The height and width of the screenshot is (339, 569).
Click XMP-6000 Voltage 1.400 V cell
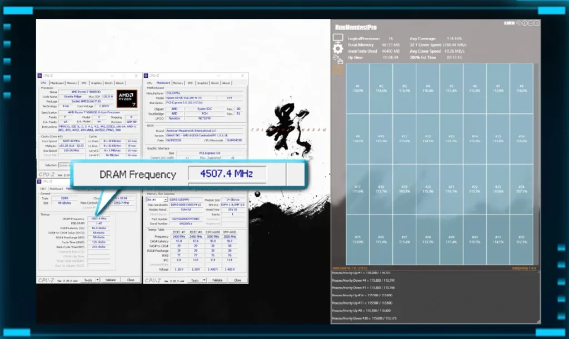229,270
